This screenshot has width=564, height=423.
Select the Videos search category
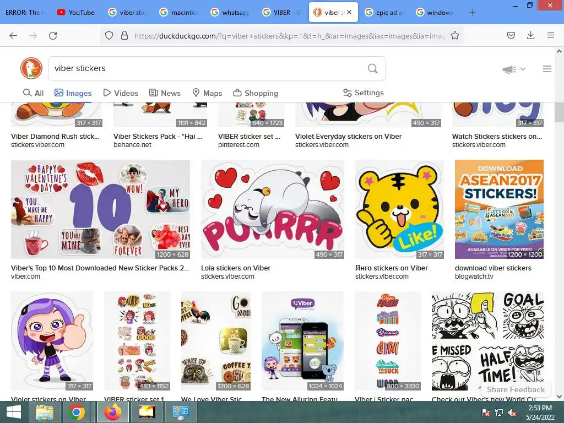click(x=121, y=93)
